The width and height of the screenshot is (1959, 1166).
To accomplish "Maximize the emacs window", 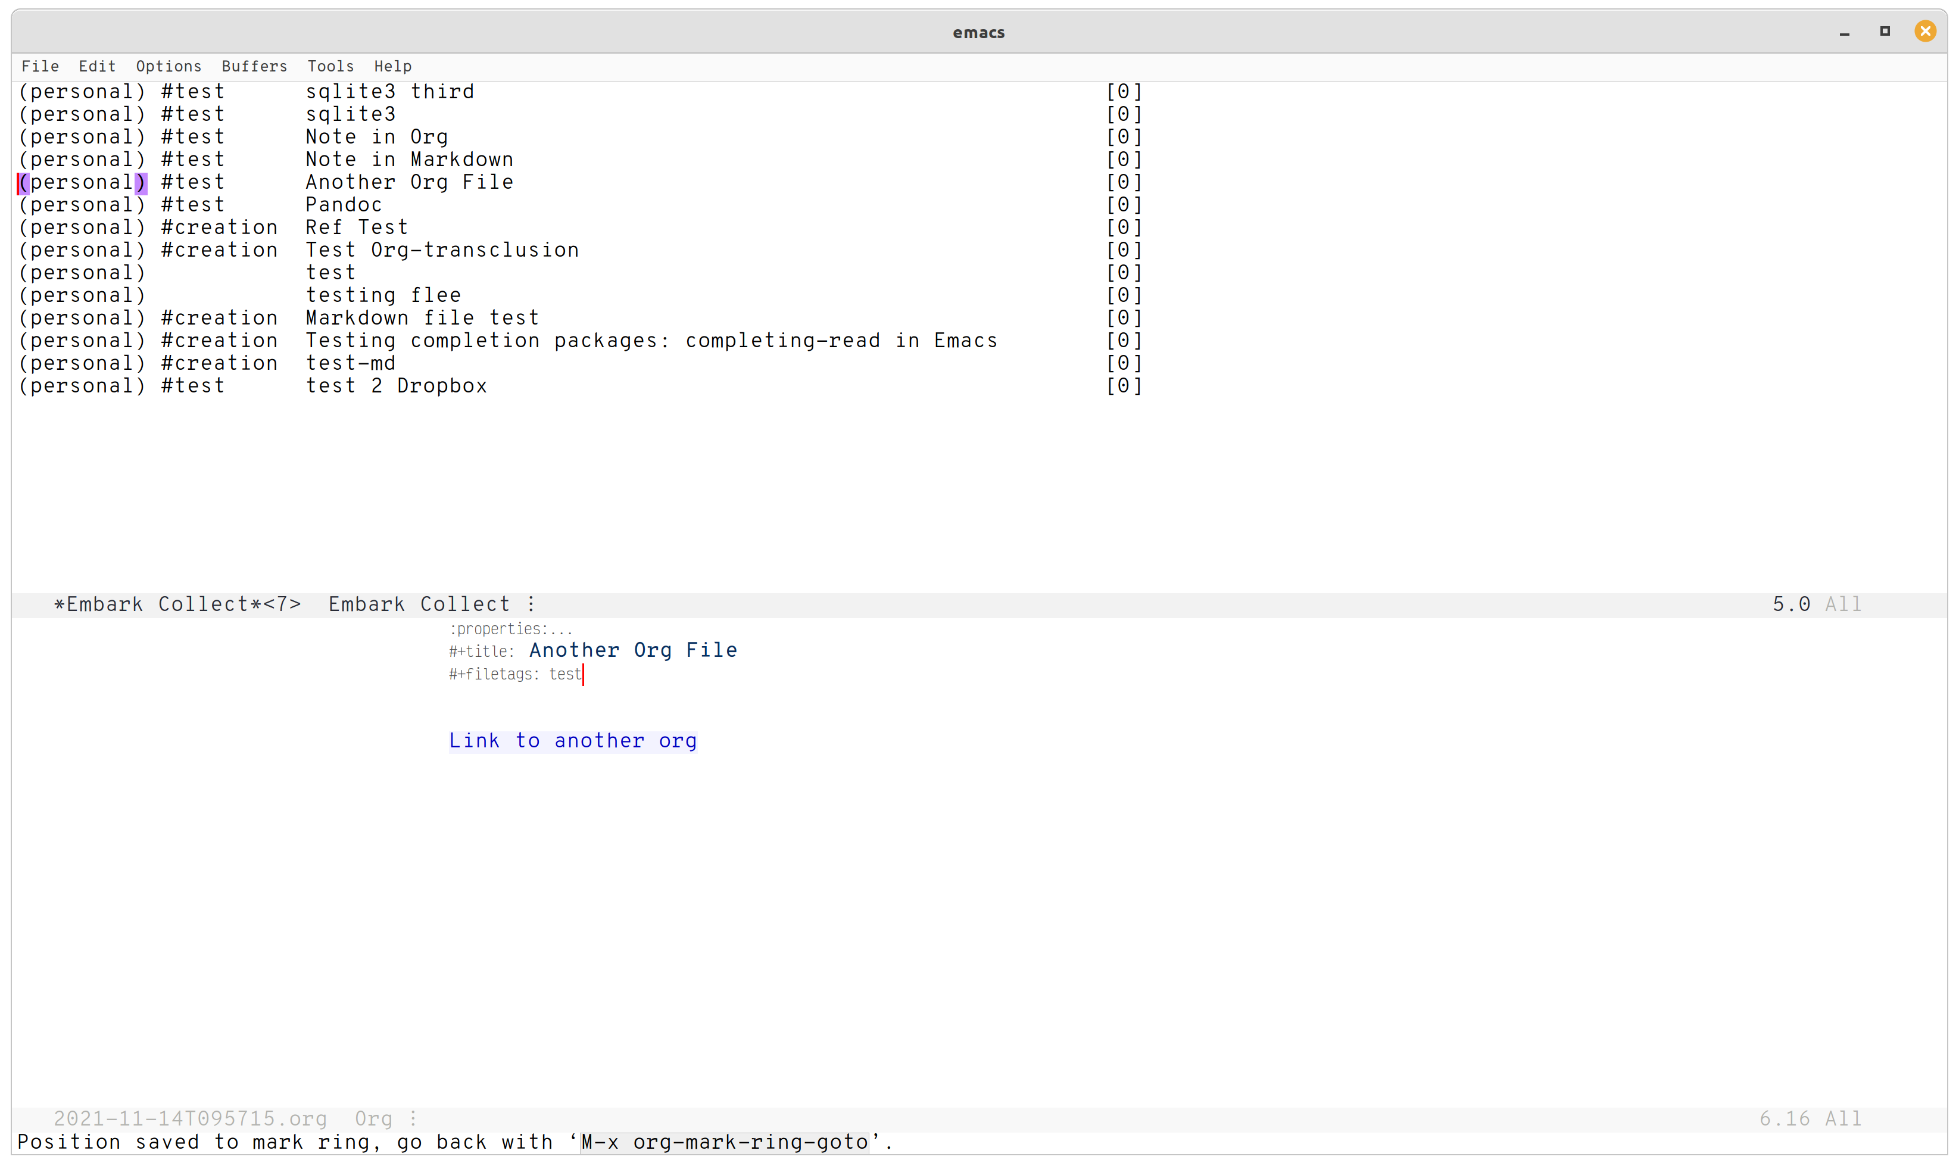I will click(1885, 32).
